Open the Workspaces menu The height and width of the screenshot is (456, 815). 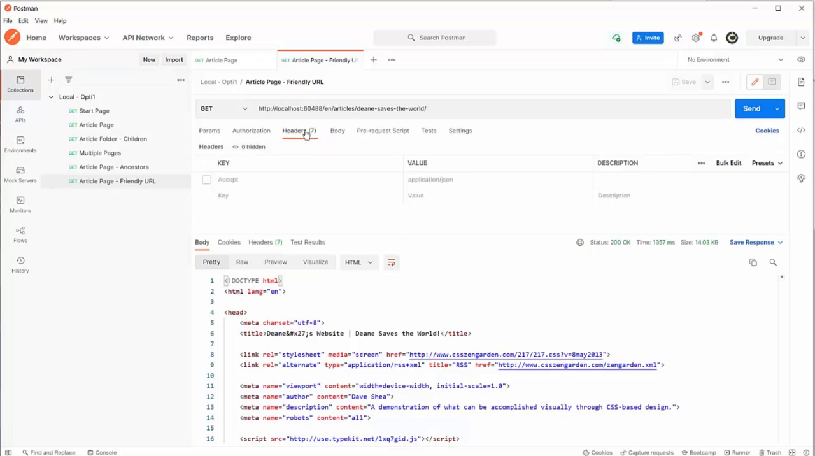pyautogui.click(x=83, y=38)
